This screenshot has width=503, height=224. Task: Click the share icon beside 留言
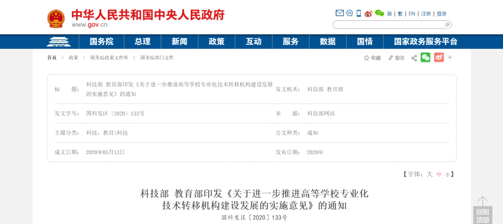(414, 58)
